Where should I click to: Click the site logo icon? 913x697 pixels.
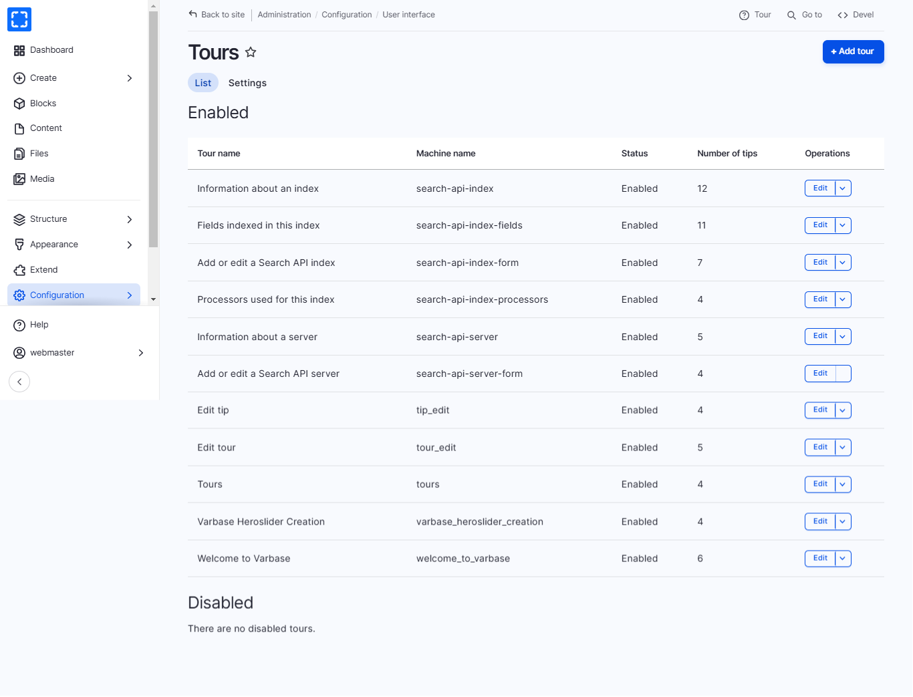pos(19,19)
